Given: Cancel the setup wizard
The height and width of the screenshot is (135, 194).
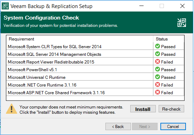Looking at the screenshot, I should point(173,127).
